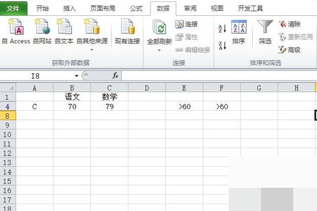
Task: Click Edit Links (编辑链接)
Action: click(x=192, y=50)
